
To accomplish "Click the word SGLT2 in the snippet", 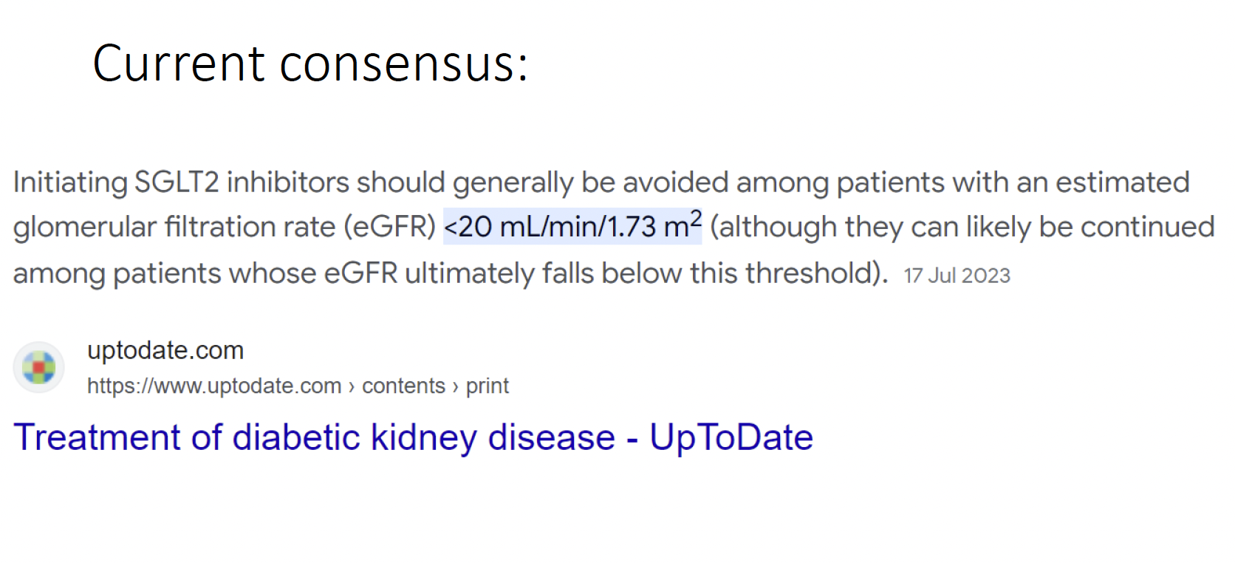I will (x=177, y=182).
